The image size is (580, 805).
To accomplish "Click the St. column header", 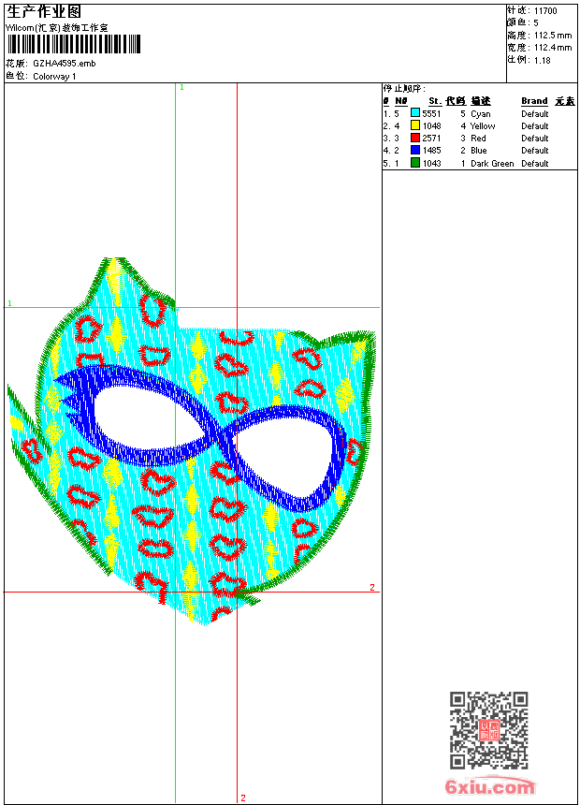I will coord(434,101).
